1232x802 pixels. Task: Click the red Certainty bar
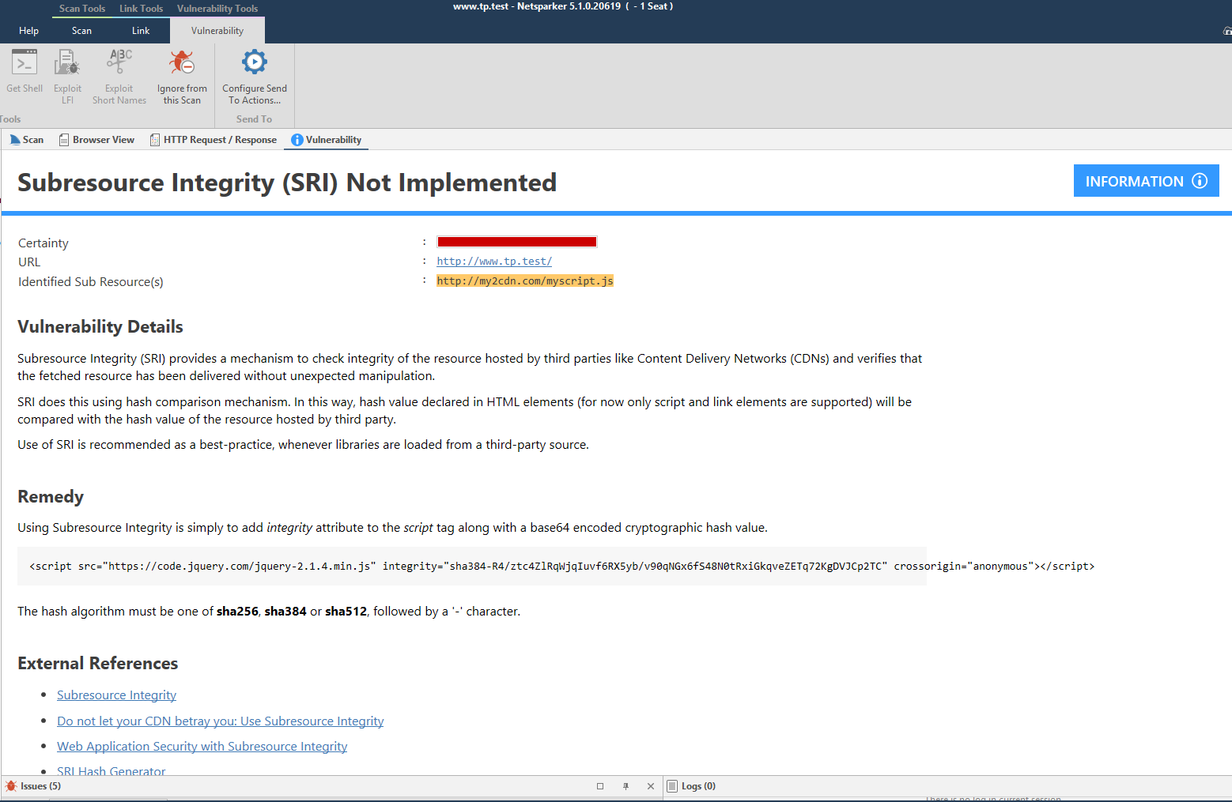coord(516,241)
